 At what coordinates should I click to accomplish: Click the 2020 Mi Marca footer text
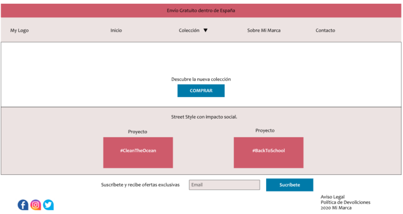pos(336,208)
